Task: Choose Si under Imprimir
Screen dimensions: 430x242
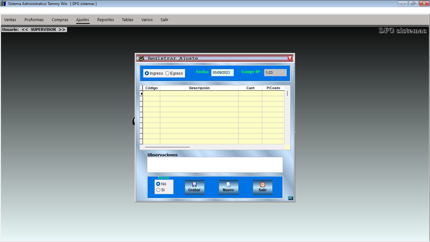Action: [x=161, y=190]
